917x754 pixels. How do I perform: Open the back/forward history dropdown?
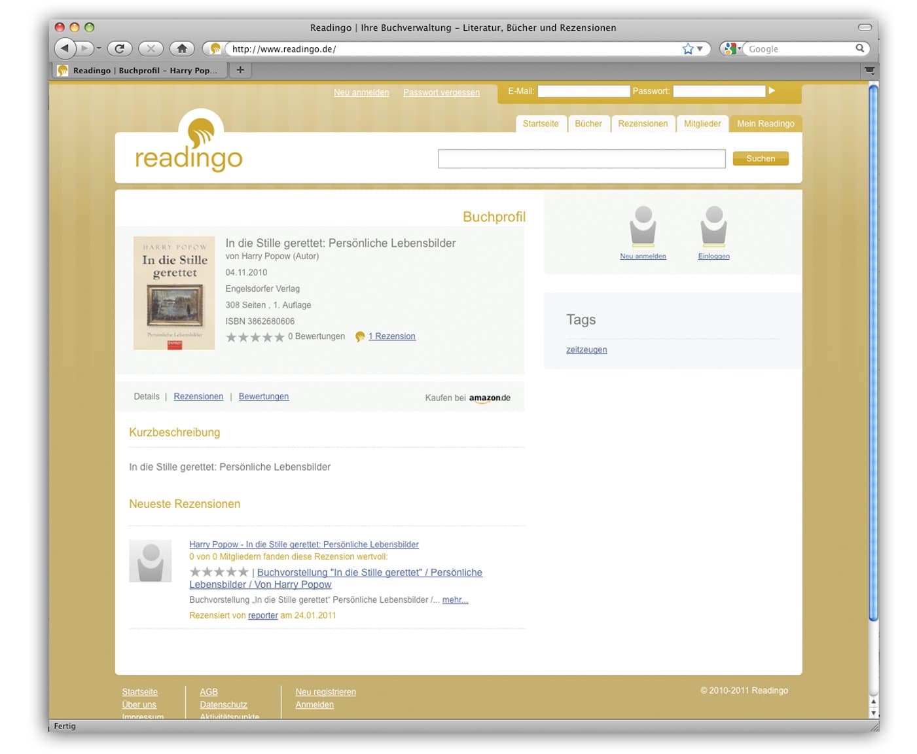tap(99, 49)
